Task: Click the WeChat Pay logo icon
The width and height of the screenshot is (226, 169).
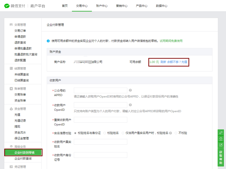Action: pos(7,6)
